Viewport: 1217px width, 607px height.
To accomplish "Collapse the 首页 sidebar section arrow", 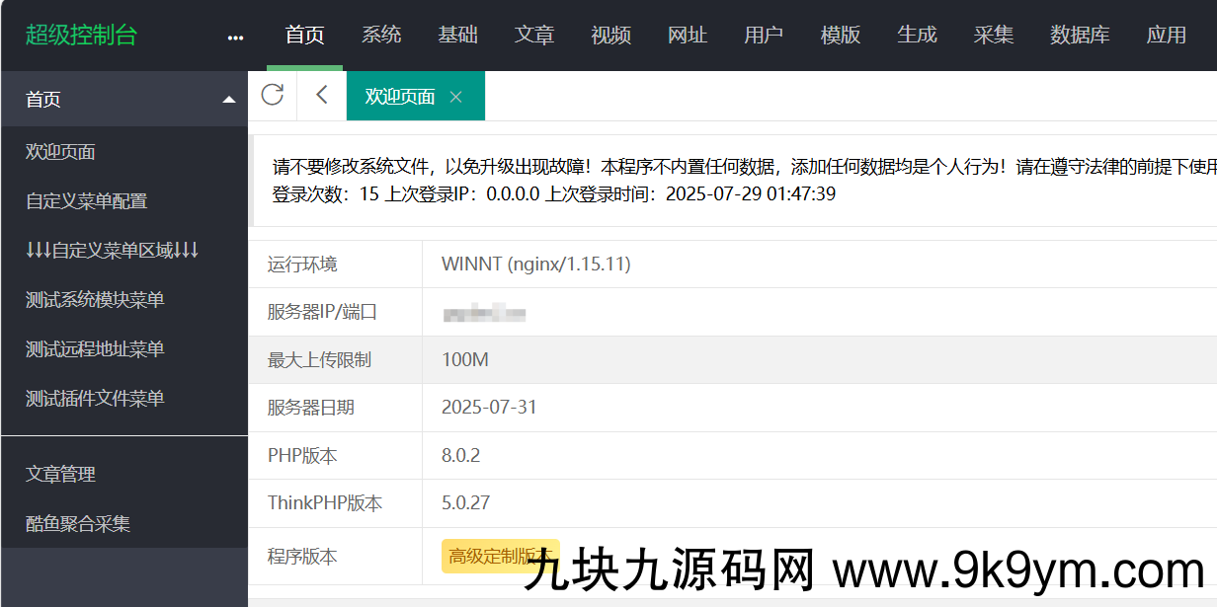I will [229, 100].
